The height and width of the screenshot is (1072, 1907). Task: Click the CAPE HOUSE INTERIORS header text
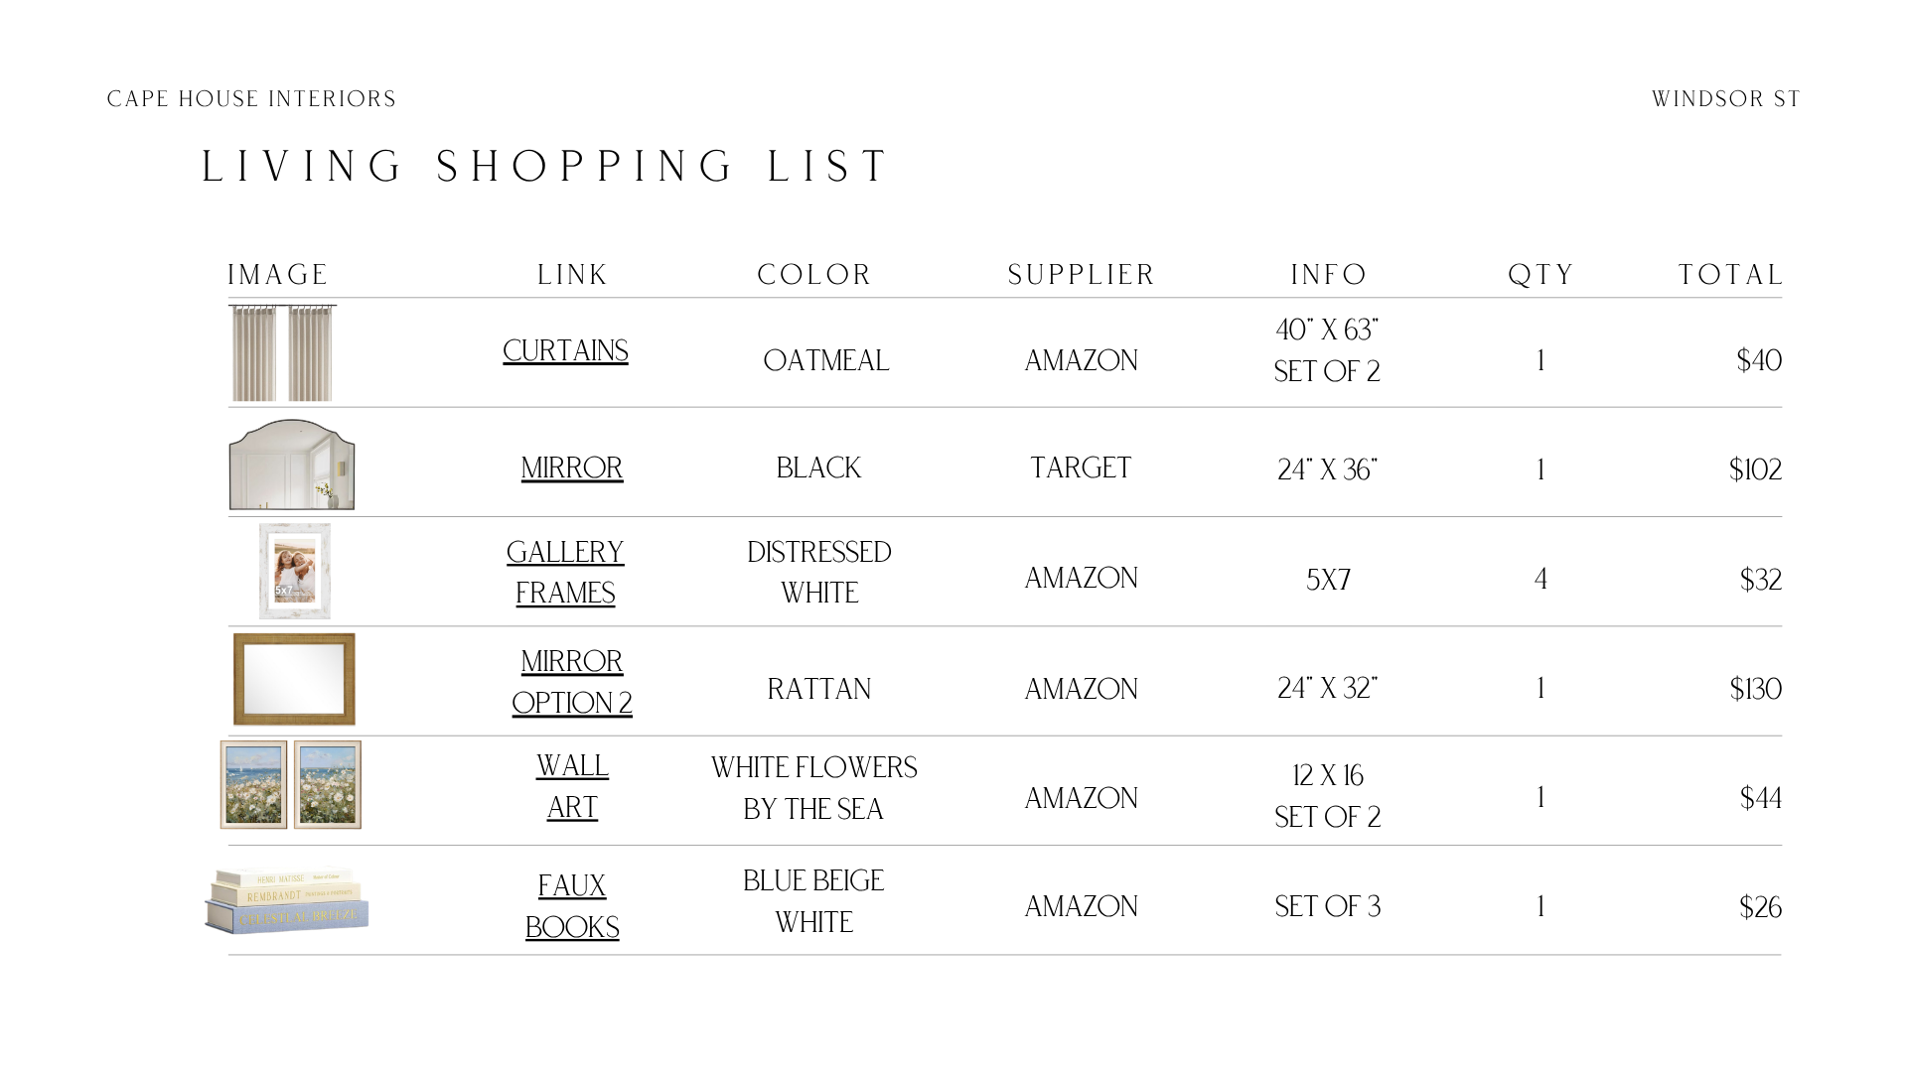point(251,99)
